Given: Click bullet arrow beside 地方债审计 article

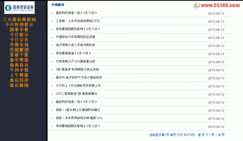Looking at the screenshot, I should click(52, 45).
